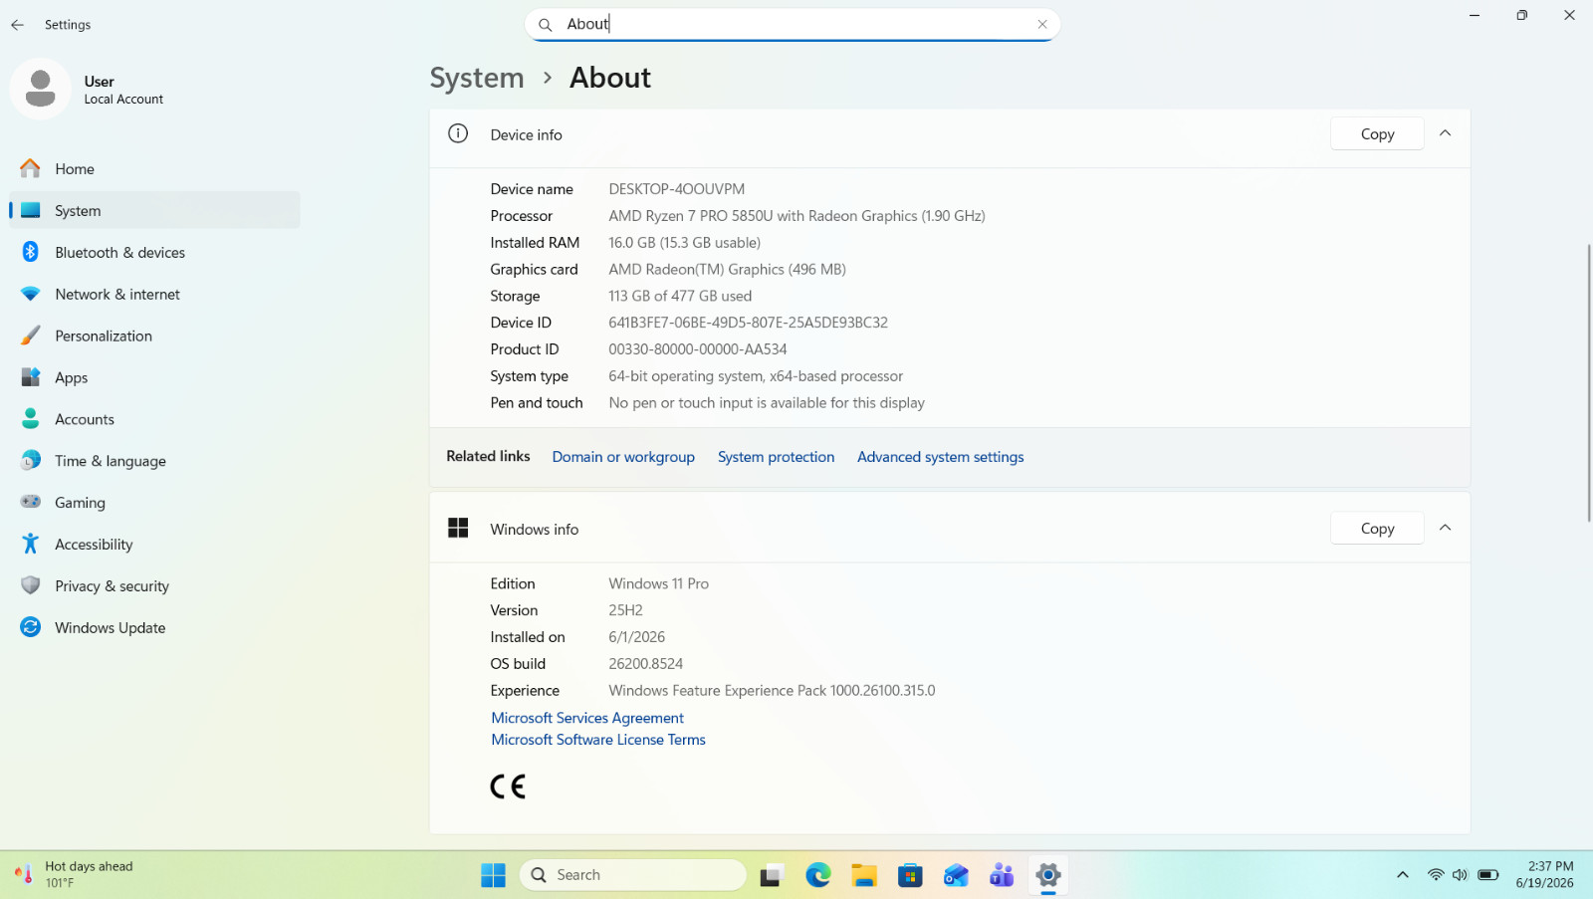Click the OS build value 26200.8524
The height and width of the screenshot is (899, 1593).
click(x=646, y=664)
